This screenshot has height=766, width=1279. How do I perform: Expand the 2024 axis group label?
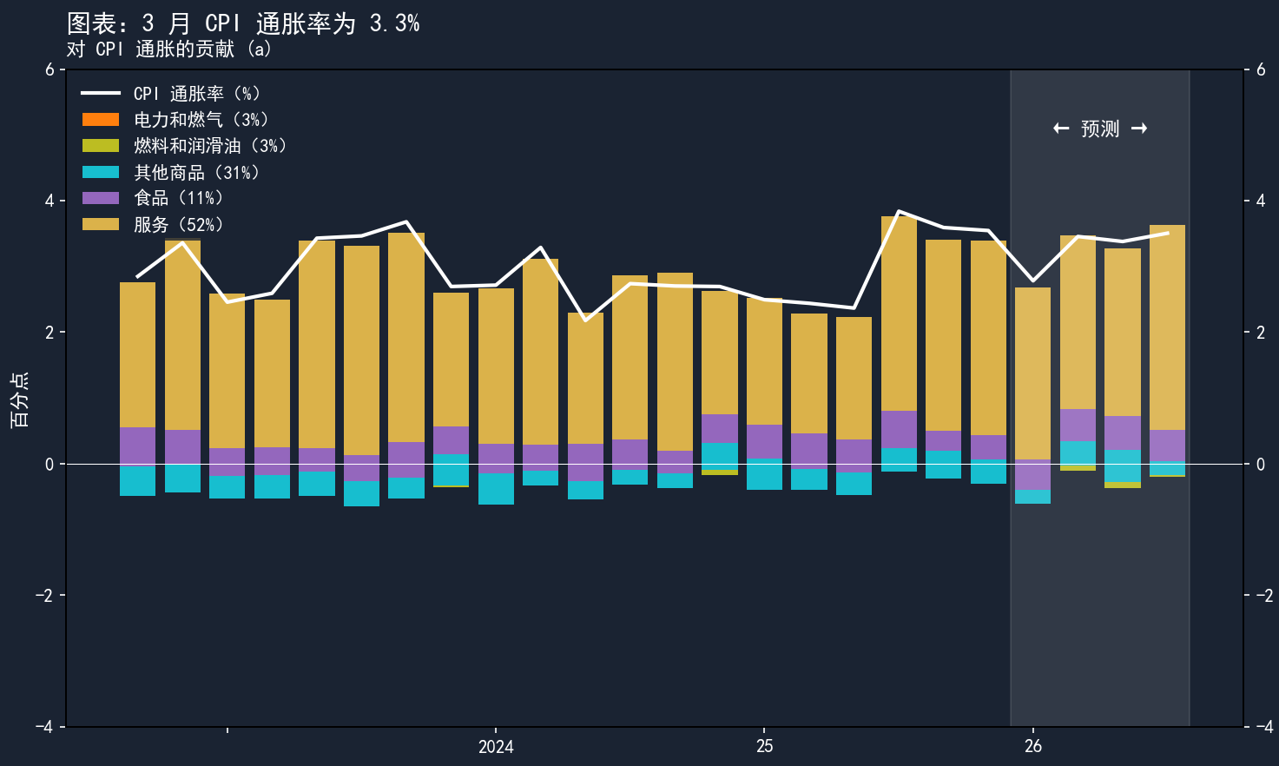495,746
